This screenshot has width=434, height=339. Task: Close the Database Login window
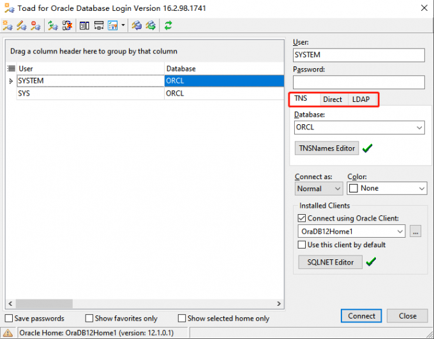pos(424,8)
